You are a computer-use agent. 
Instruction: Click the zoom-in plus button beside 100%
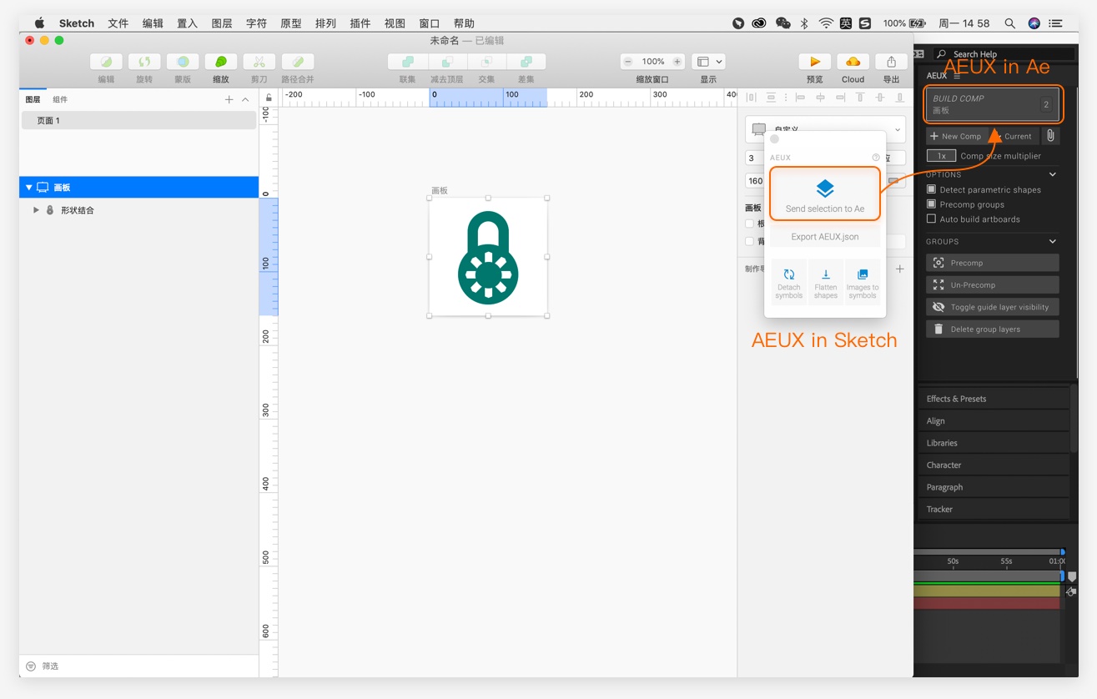click(677, 62)
